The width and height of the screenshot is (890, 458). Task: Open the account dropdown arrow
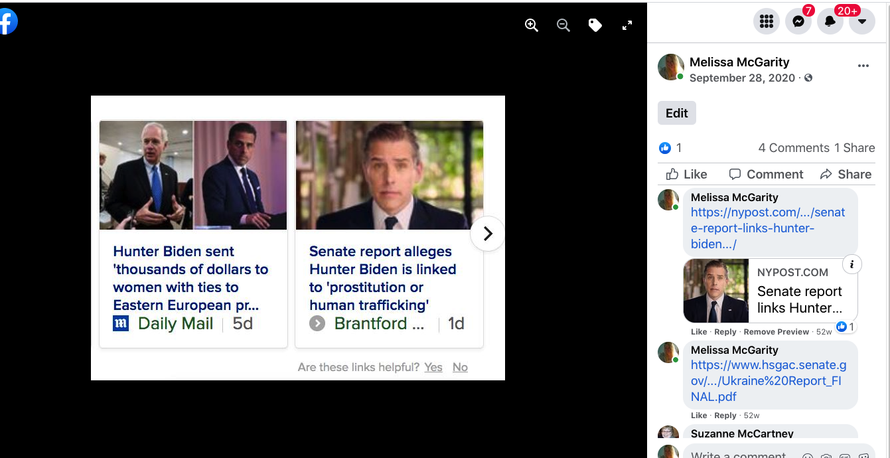(x=862, y=21)
